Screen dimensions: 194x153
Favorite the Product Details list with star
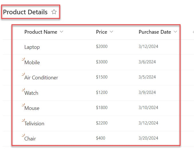(x=54, y=12)
